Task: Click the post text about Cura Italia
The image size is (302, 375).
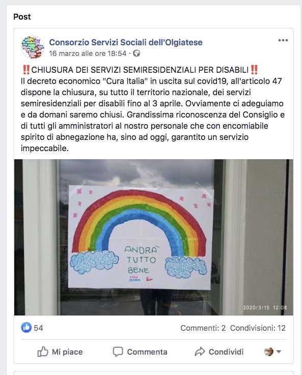Action: pyautogui.click(x=152, y=109)
